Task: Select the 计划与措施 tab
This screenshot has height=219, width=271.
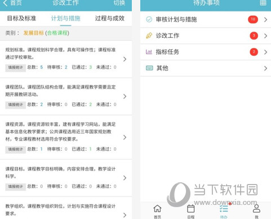Action: coord(65,18)
